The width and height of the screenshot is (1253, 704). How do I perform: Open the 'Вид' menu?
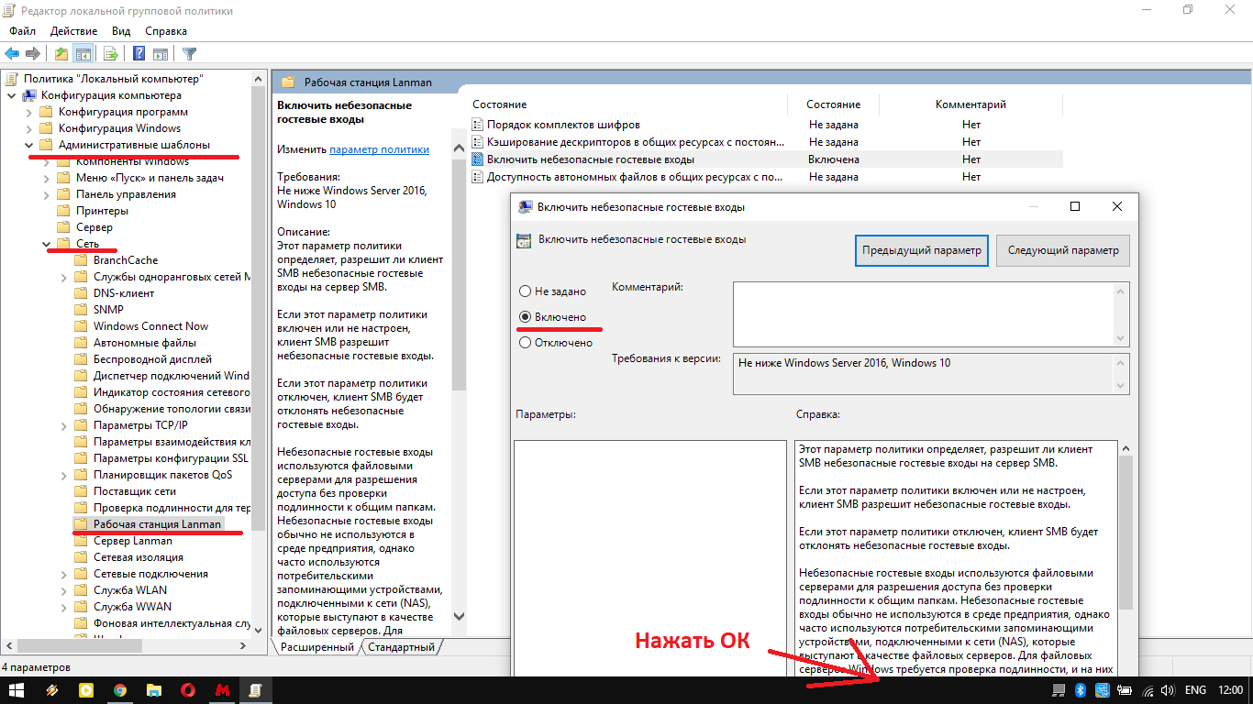tap(121, 31)
